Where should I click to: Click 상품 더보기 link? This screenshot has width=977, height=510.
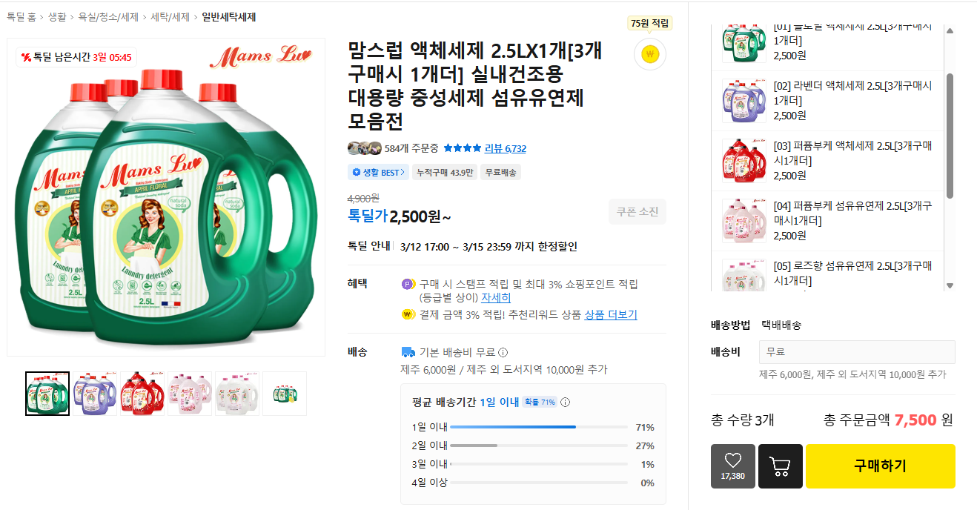pos(610,315)
